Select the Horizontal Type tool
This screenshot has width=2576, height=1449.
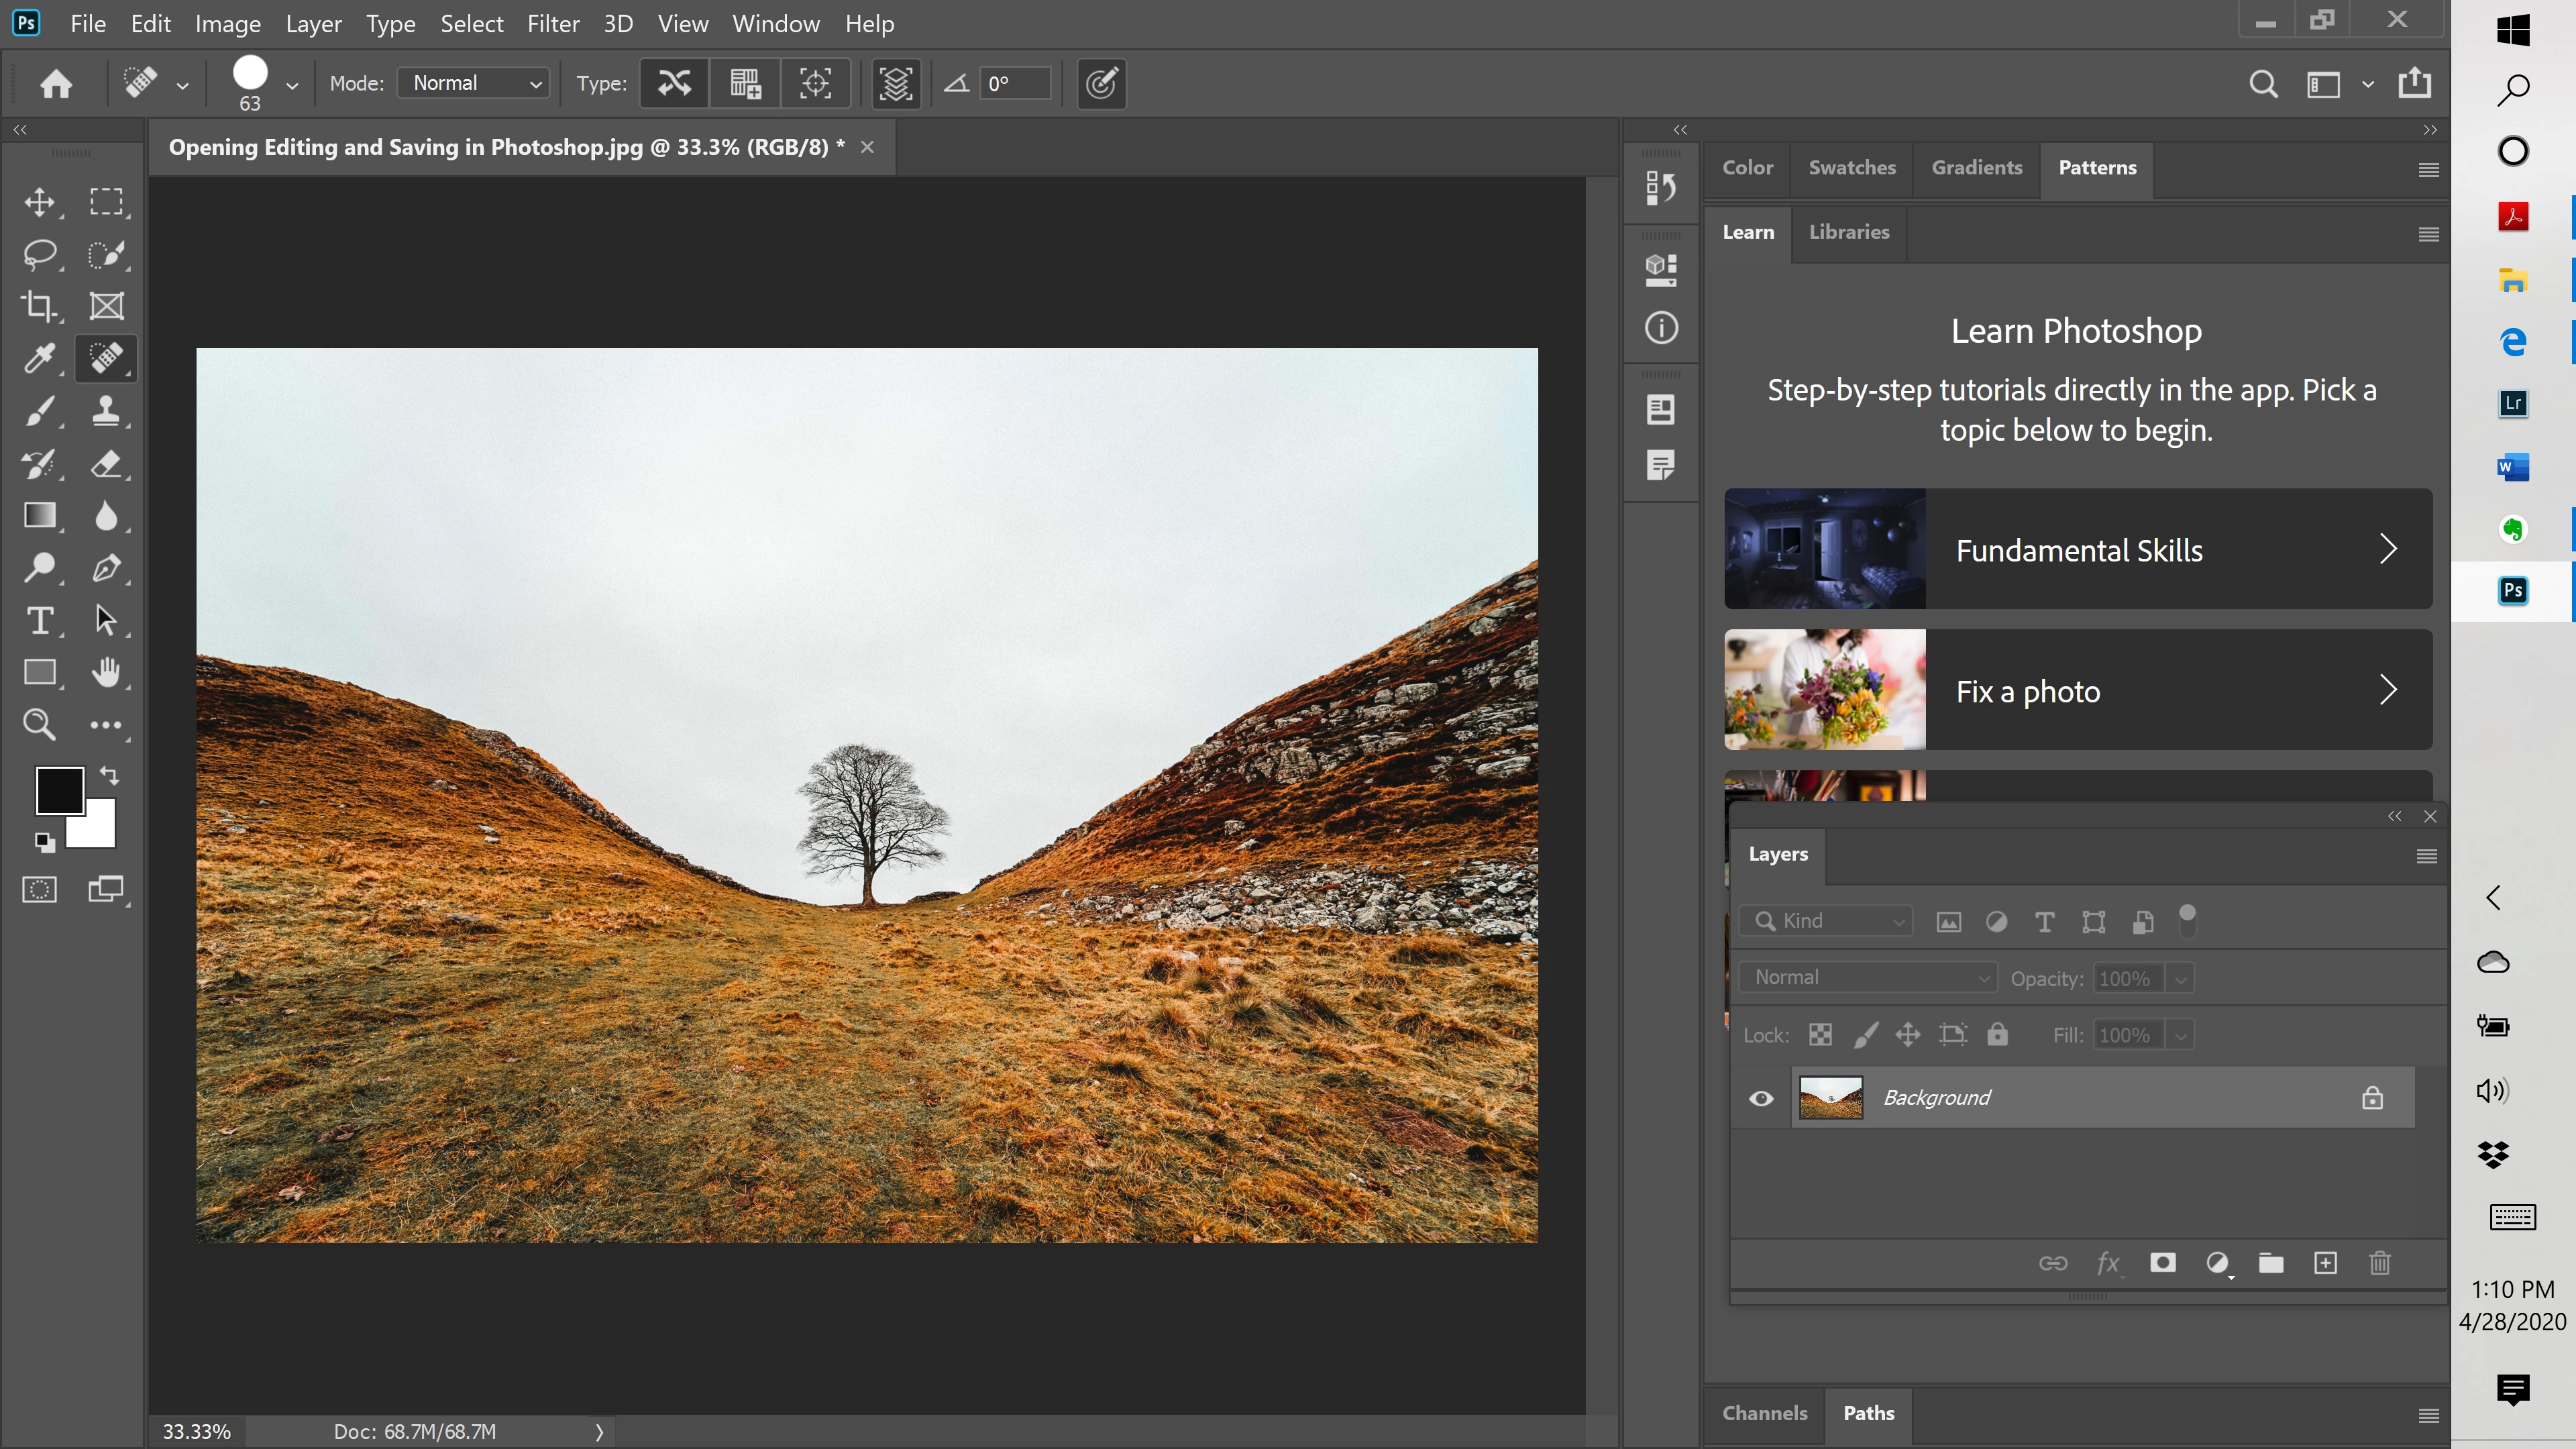click(39, 620)
